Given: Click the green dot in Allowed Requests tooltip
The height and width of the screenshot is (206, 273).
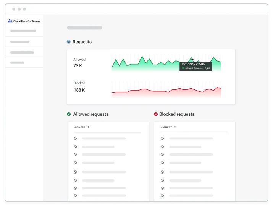Looking at the screenshot, I should (x=183, y=68).
